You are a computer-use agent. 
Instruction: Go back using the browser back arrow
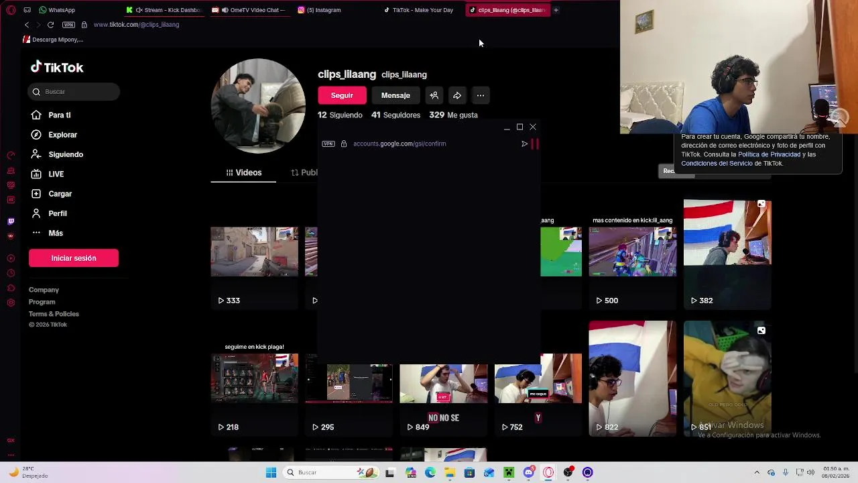27,25
